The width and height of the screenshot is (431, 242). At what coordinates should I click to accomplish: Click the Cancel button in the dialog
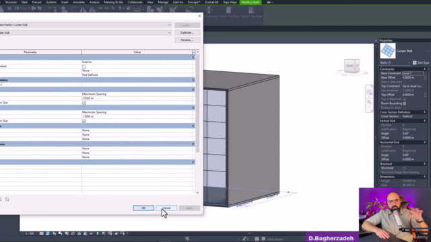coord(166,208)
